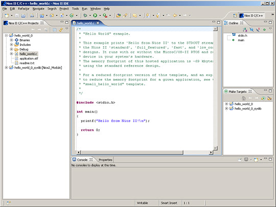The height and width of the screenshot is (207, 276).
Task: Click the Open Perspective icon
Action: 235,16
